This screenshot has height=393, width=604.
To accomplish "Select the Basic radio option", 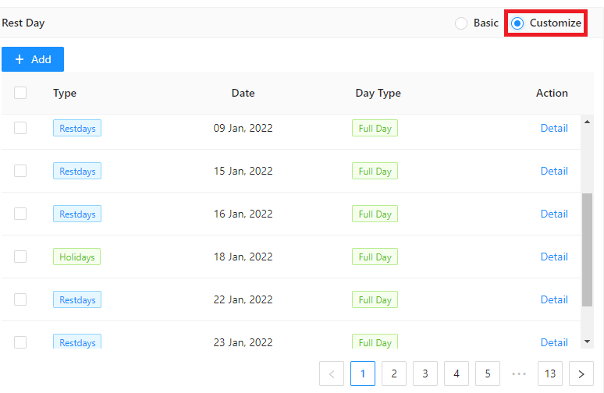I will (461, 23).
